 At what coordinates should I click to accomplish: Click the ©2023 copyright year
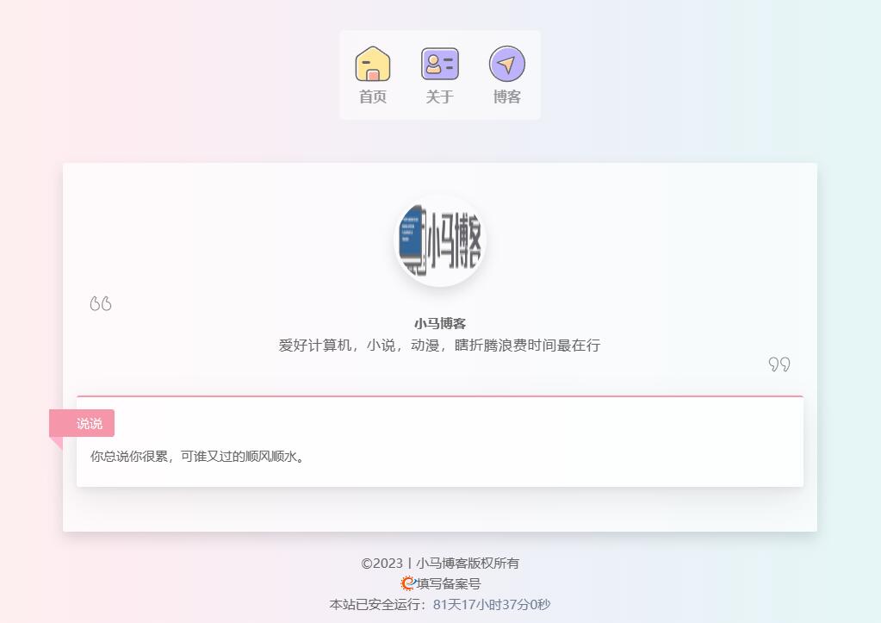pos(382,564)
